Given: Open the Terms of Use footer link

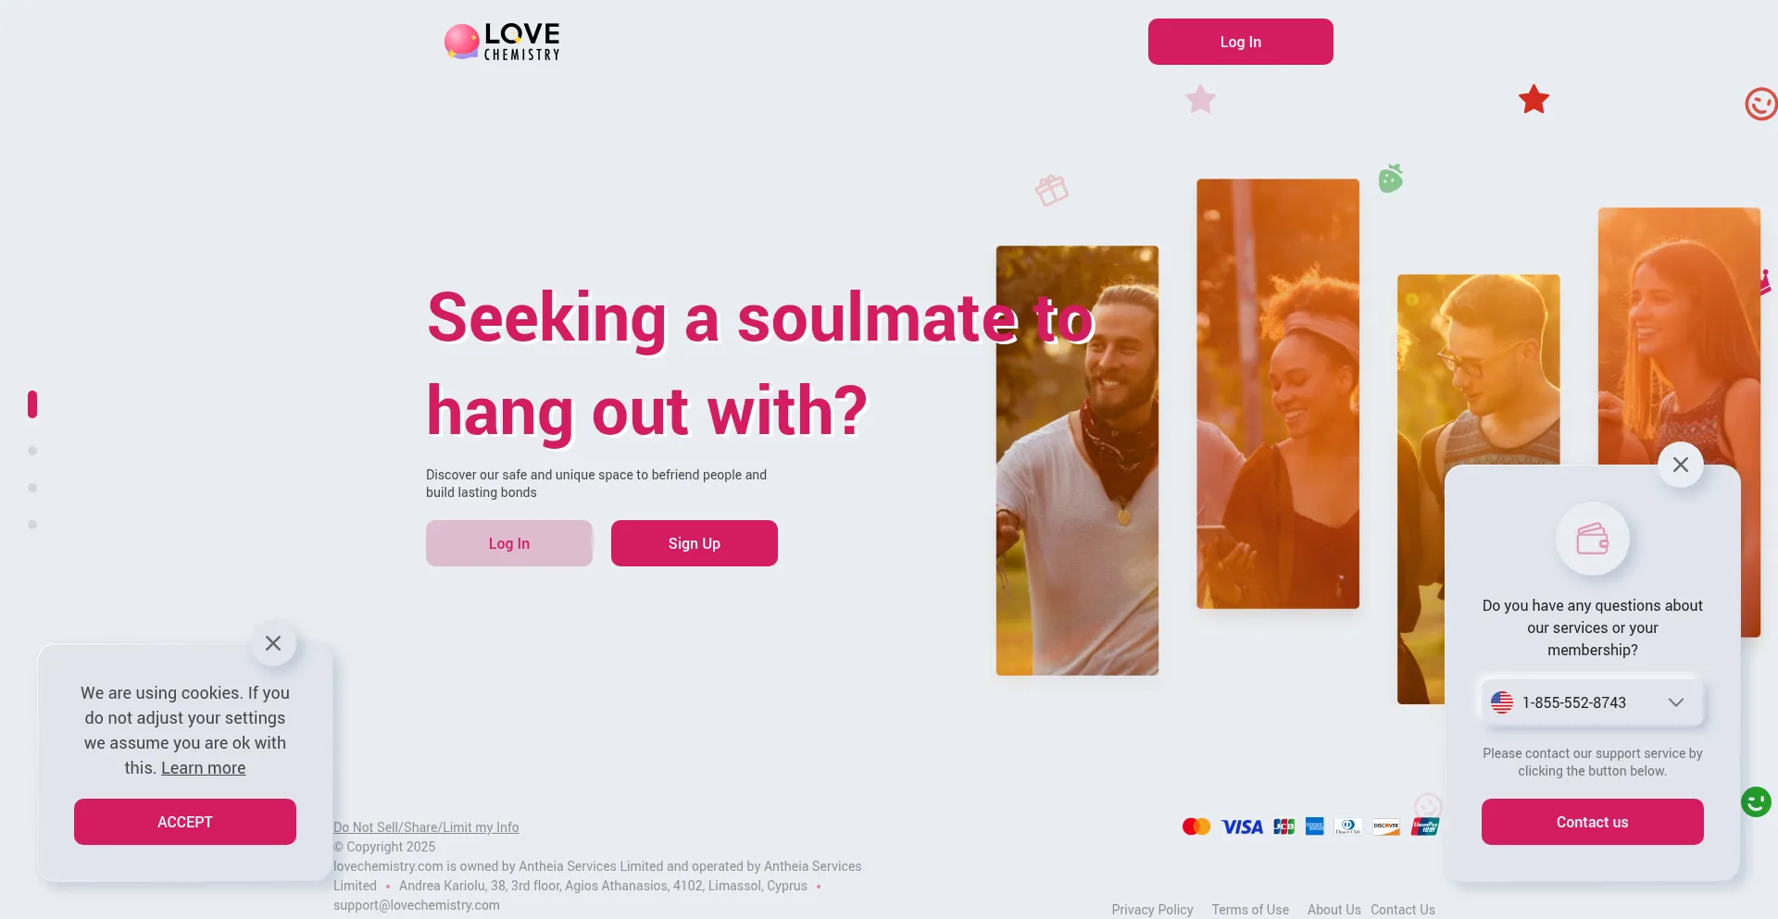Looking at the screenshot, I should pos(1250,910).
